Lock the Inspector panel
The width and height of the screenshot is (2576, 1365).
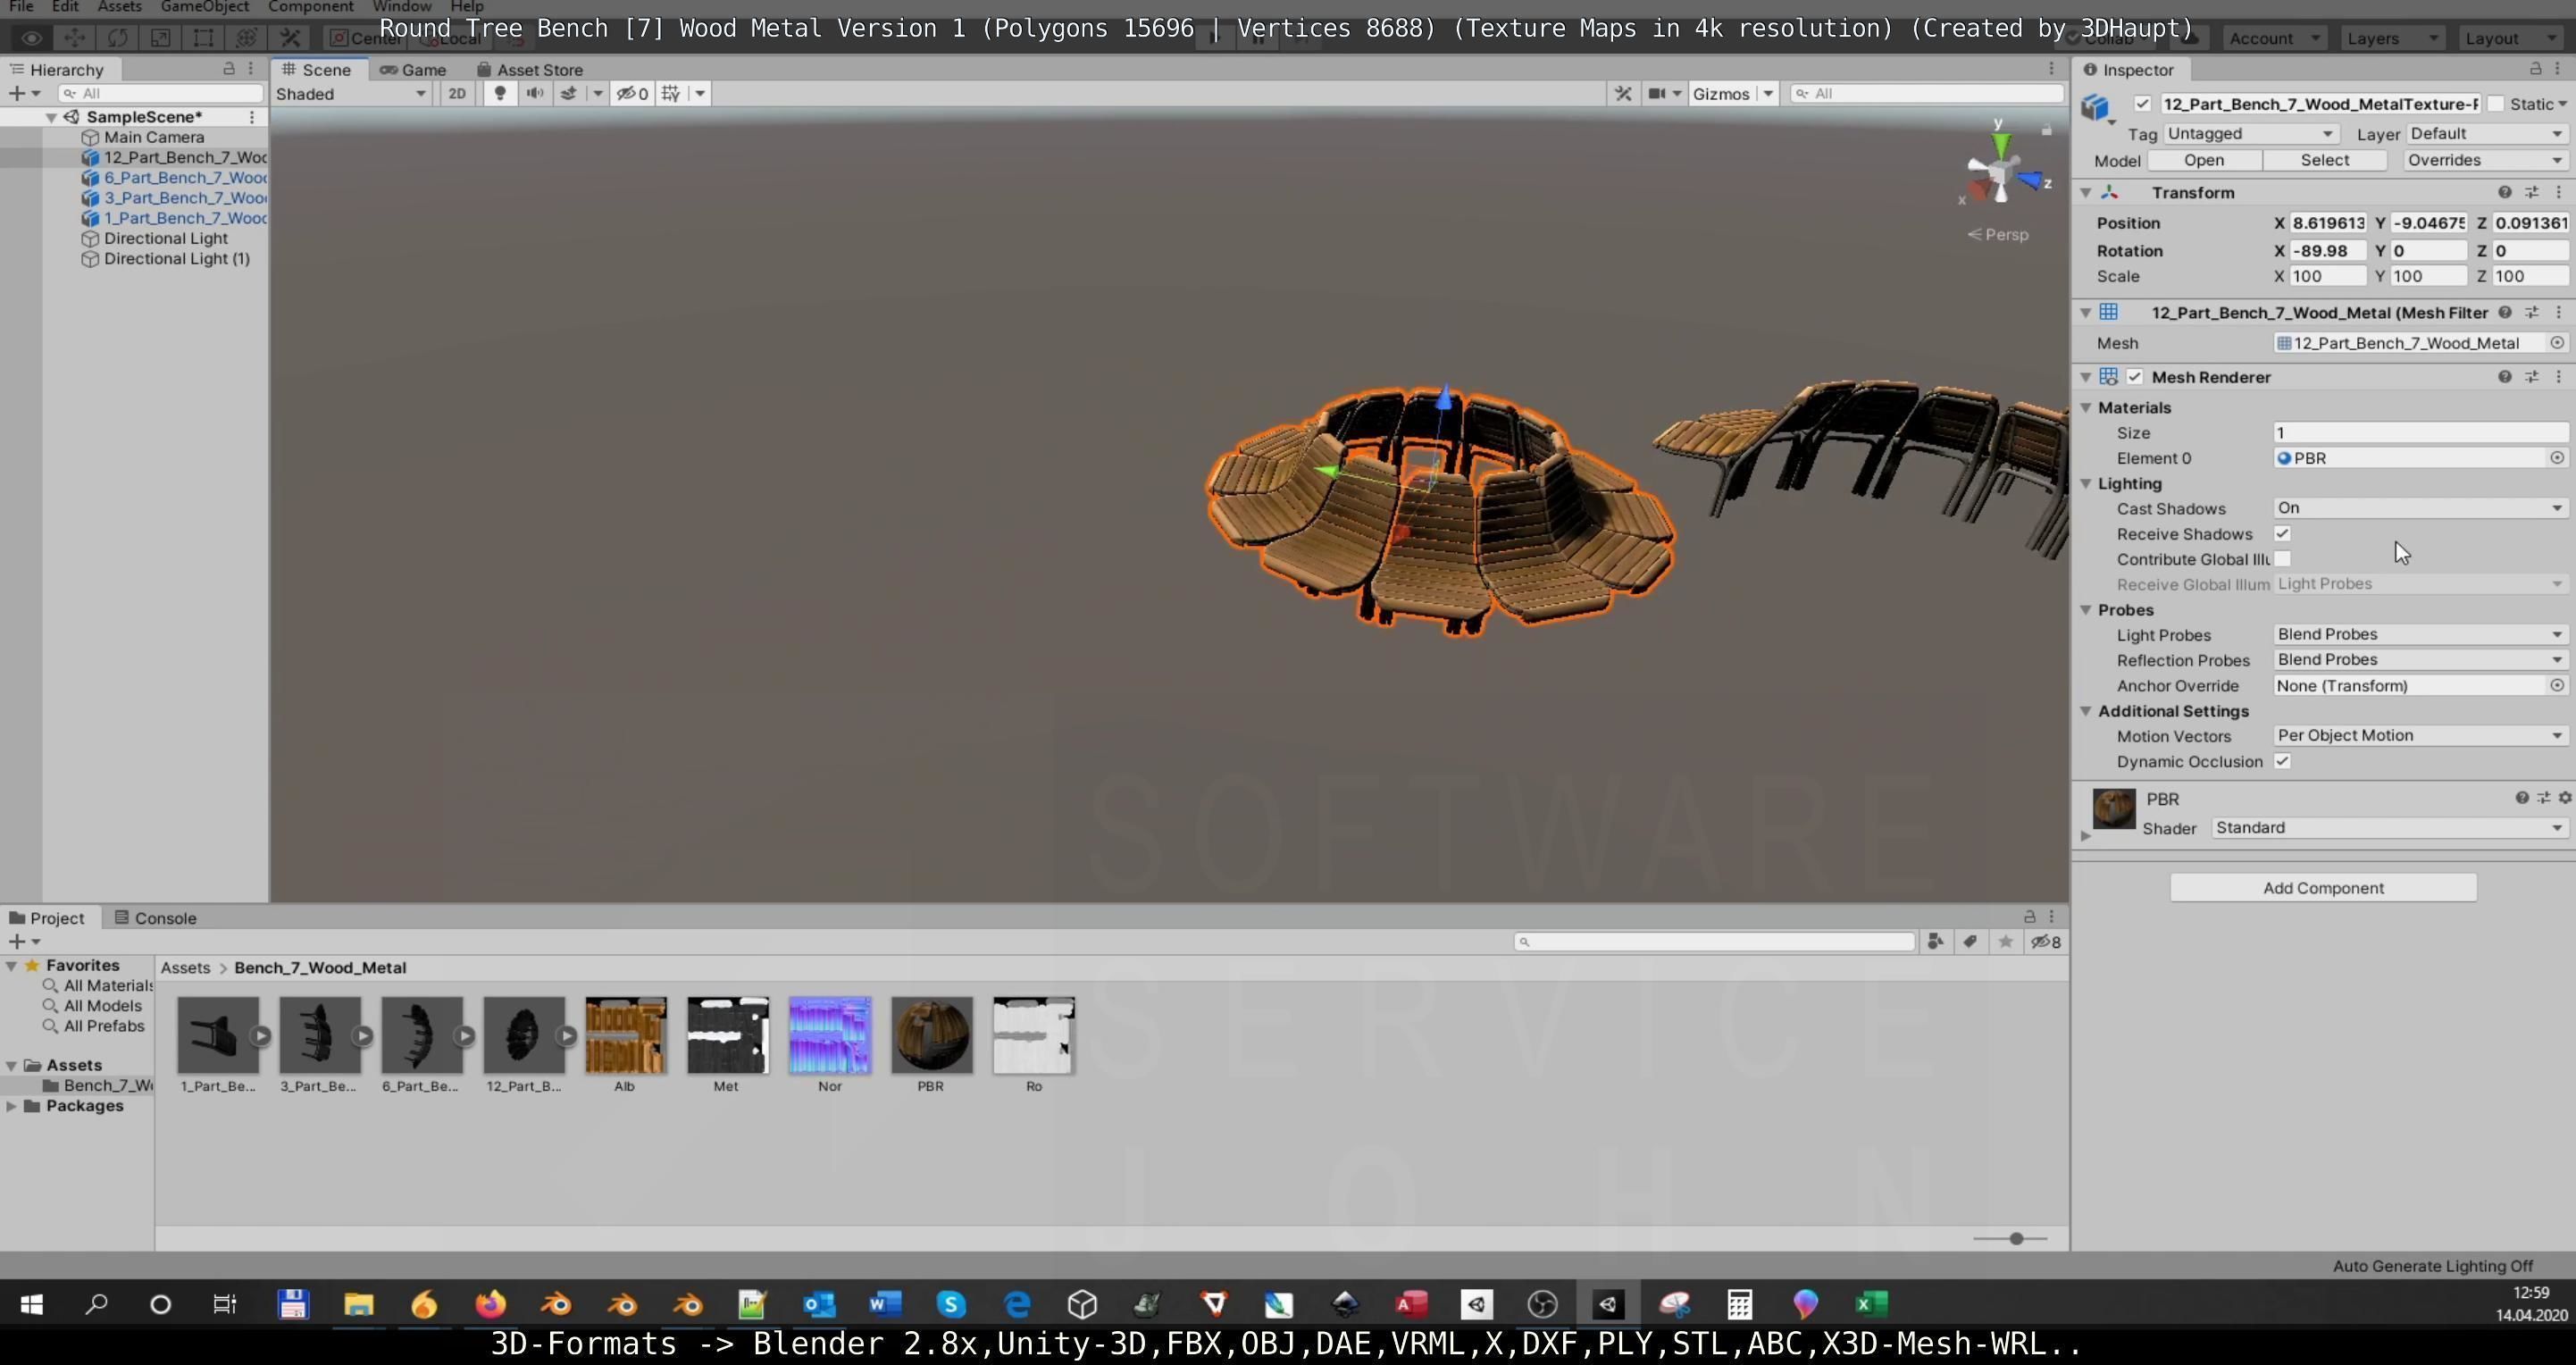pyautogui.click(x=2535, y=69)
